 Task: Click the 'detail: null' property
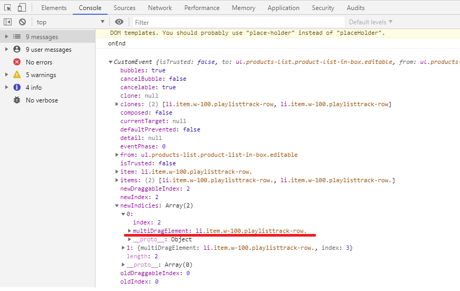[141, 138]
